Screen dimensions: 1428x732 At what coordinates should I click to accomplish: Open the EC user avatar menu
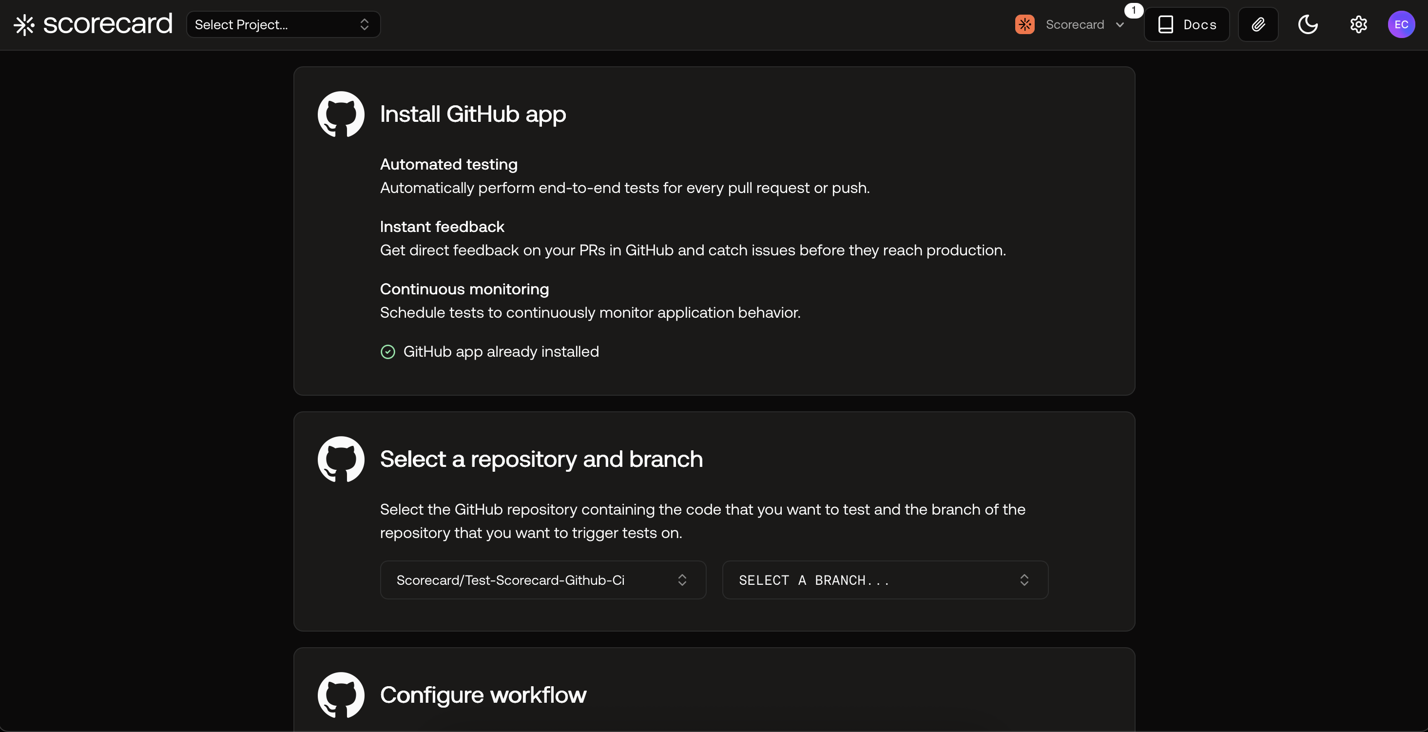coord(1401,24)
